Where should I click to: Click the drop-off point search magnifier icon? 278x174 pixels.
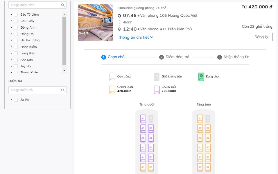pyautogui.click(x=63, y=90)
